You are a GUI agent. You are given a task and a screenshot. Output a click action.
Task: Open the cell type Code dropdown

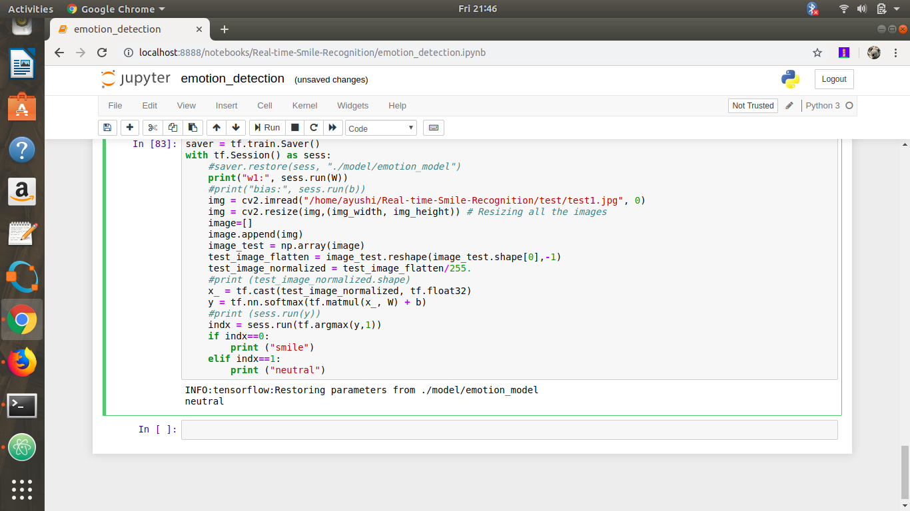[381, 128]
